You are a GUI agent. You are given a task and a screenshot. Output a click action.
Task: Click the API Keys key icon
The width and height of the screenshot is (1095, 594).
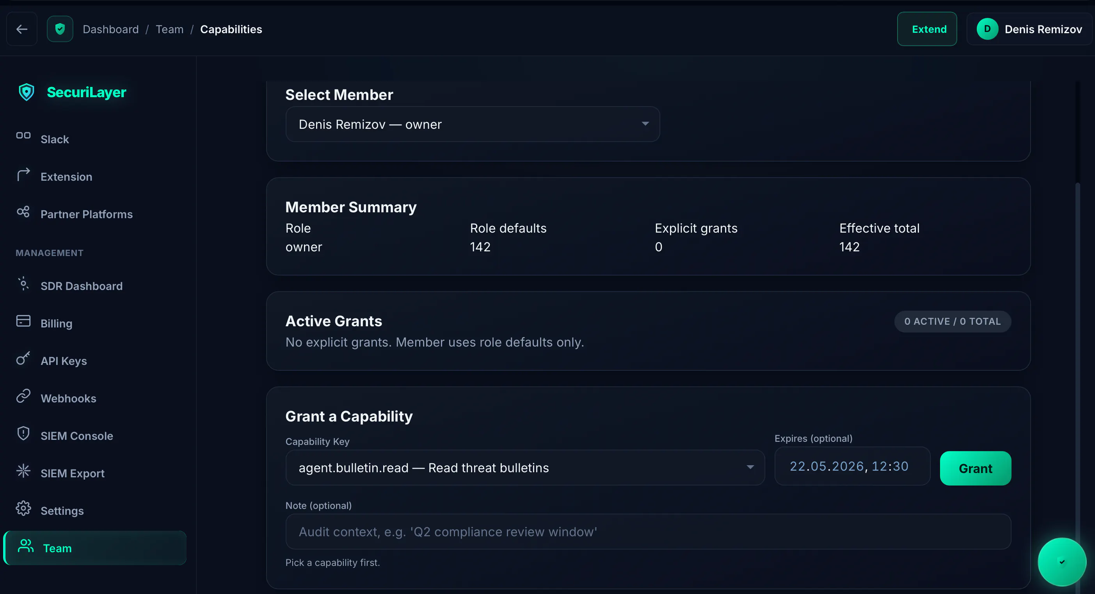pos(23,358)
